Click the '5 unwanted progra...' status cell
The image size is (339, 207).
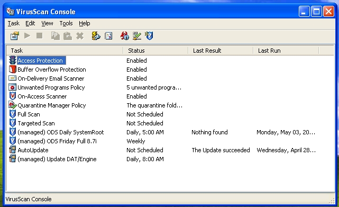(154, 87)
